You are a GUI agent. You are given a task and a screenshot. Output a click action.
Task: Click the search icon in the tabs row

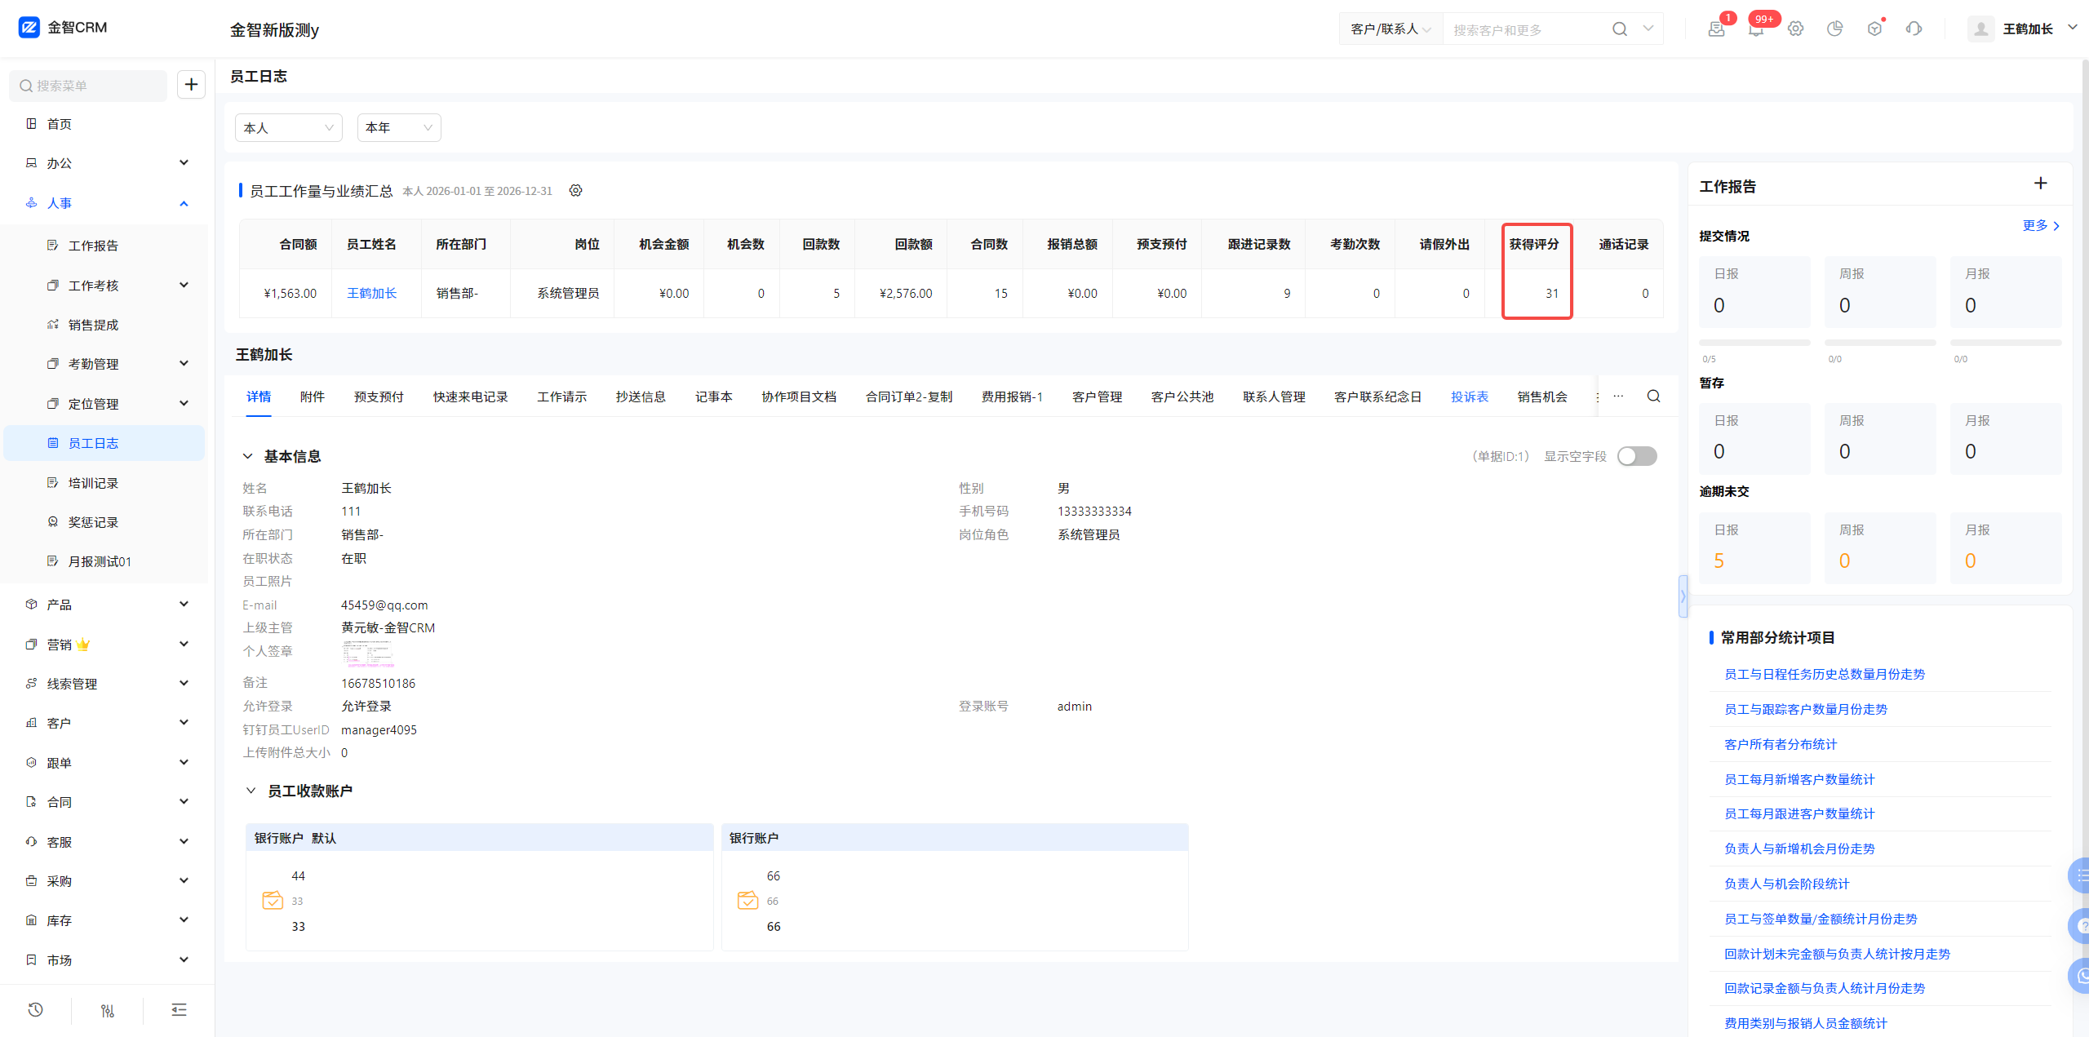1653,397
